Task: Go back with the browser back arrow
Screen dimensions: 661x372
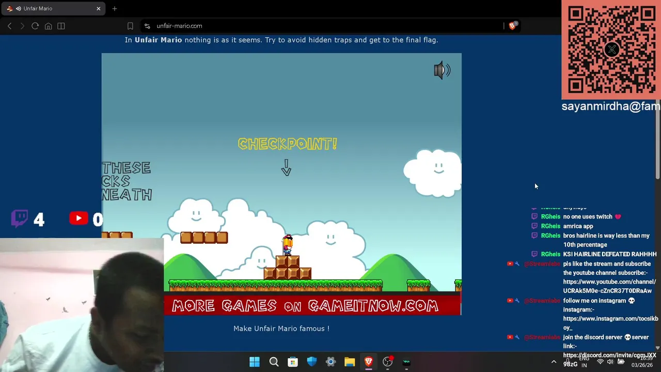Action: [x=9, y=26]
